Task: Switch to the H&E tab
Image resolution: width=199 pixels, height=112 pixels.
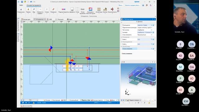Action: coord(49,19)
